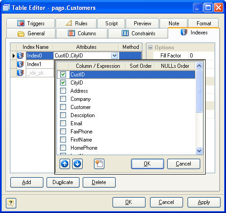226x213 pixels.
Task: Click the Index1 row index icon
Action: pos(21,64)
